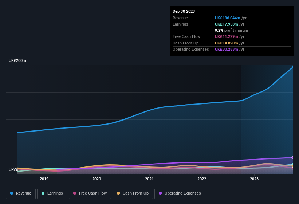Image resolution: width=299 pixels, height=204 pixels.
Task: Toggle the Earnings series legend button
Action: tap(52, 193)
